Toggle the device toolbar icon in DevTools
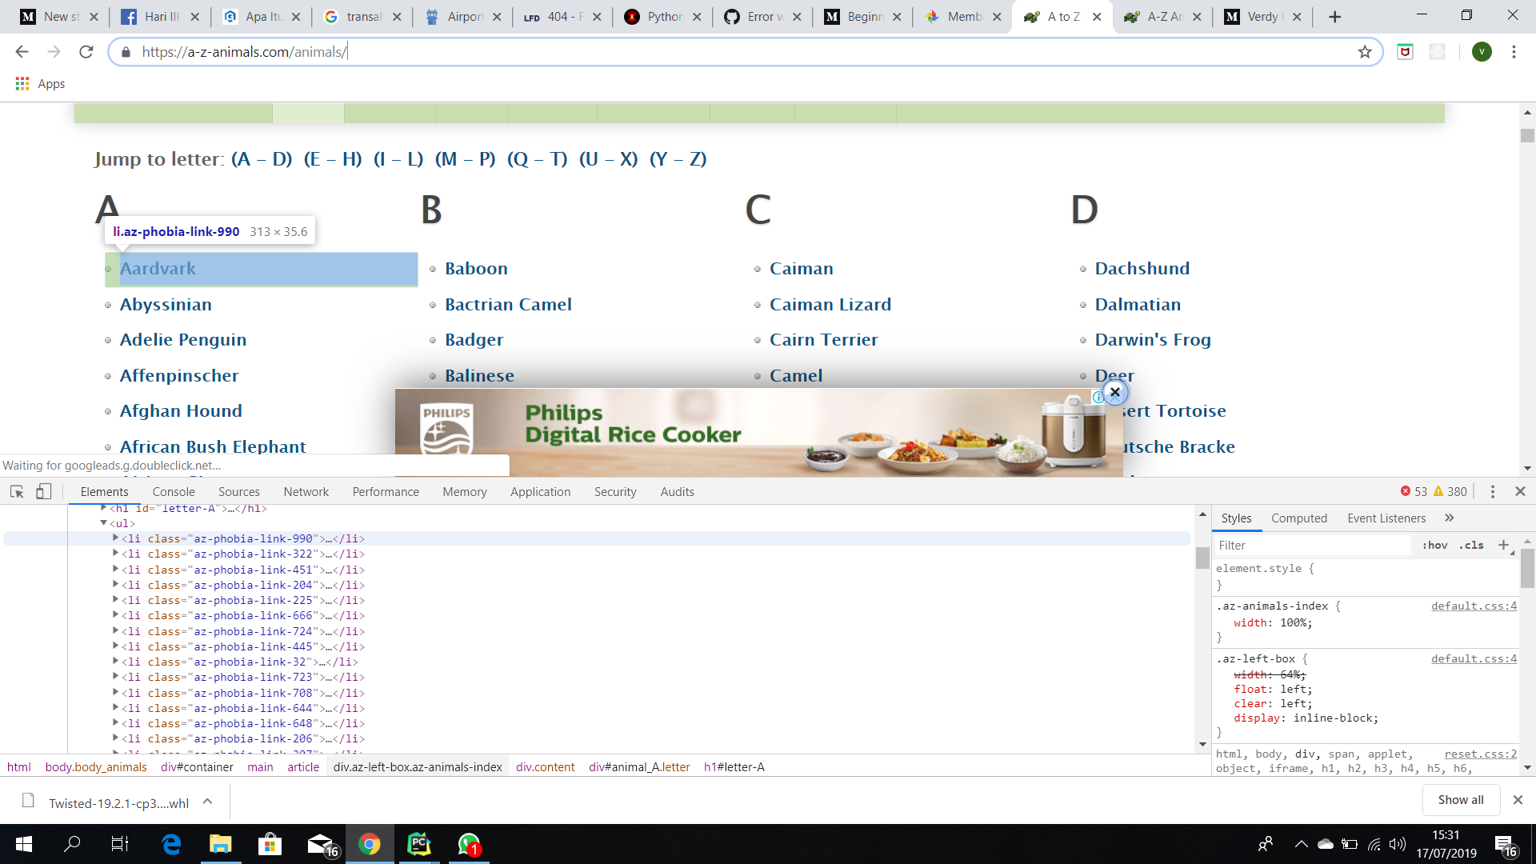 pos(44,491)
